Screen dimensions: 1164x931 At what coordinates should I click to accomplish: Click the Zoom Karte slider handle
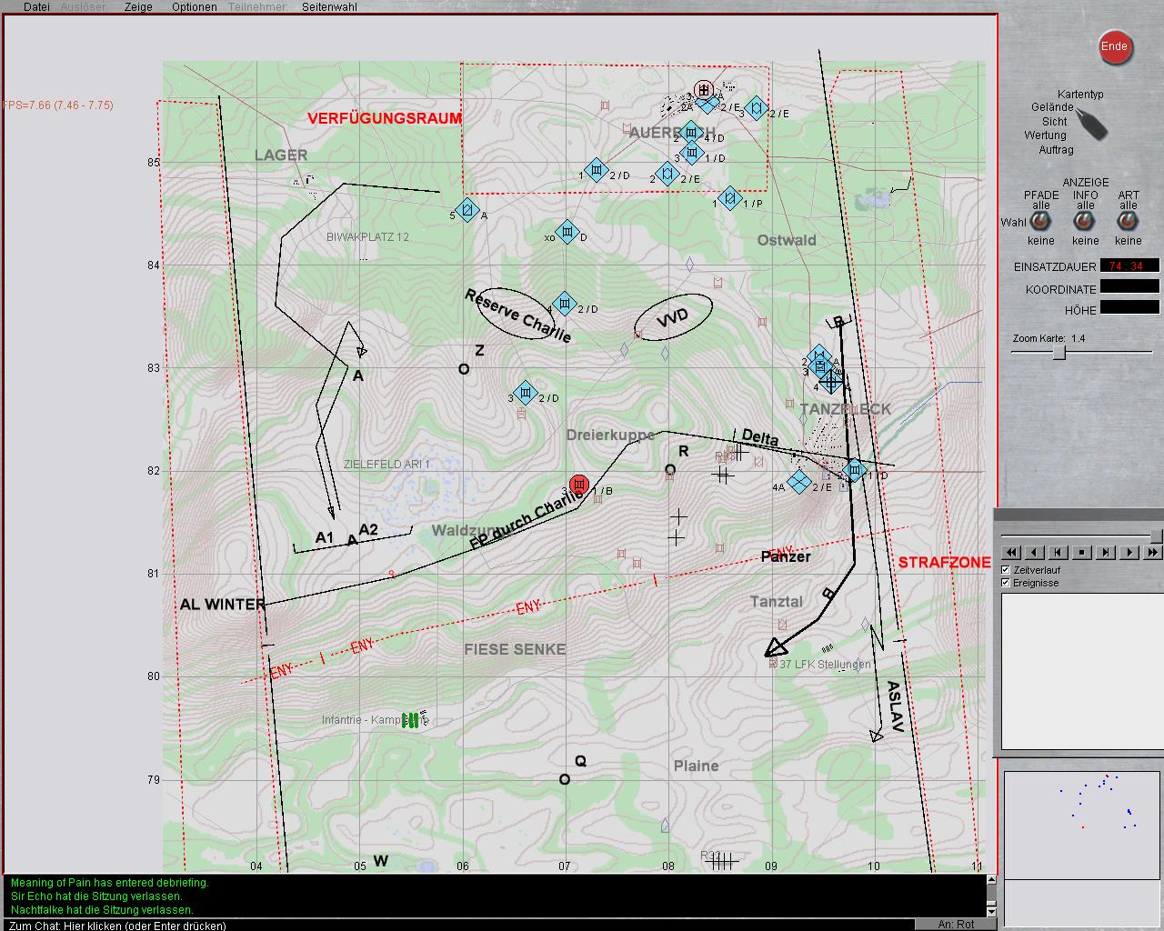point(1059,353)
